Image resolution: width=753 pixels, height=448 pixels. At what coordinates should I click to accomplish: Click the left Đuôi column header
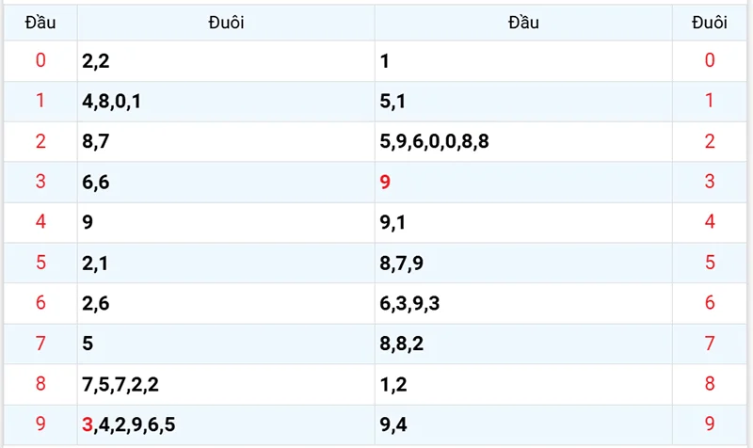pos(226,23)
